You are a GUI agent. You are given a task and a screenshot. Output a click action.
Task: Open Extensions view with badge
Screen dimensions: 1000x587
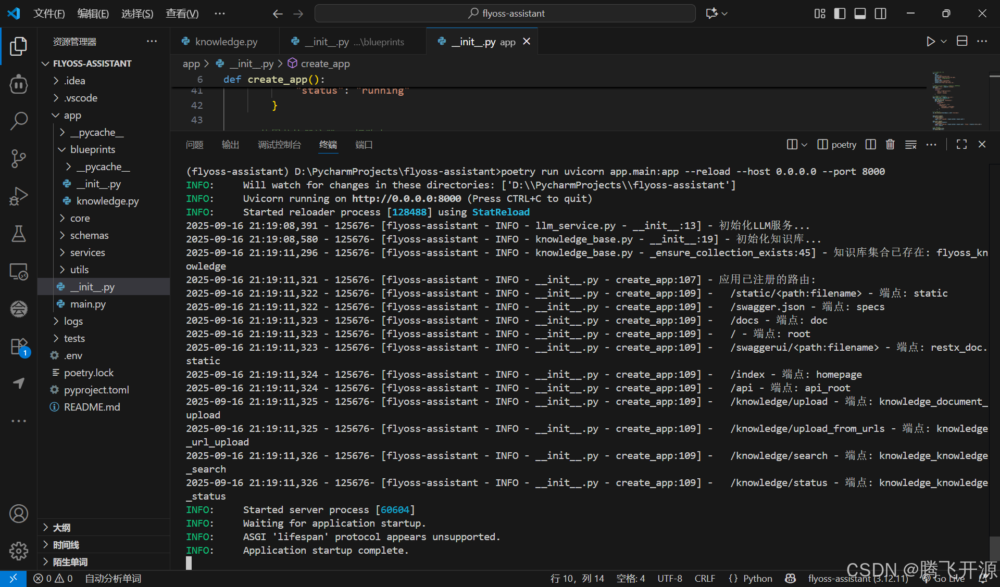[x=19, y=347]
